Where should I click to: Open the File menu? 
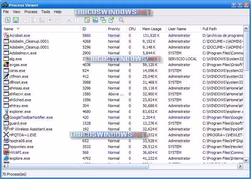pyautogui.click(x=6, y=12)
